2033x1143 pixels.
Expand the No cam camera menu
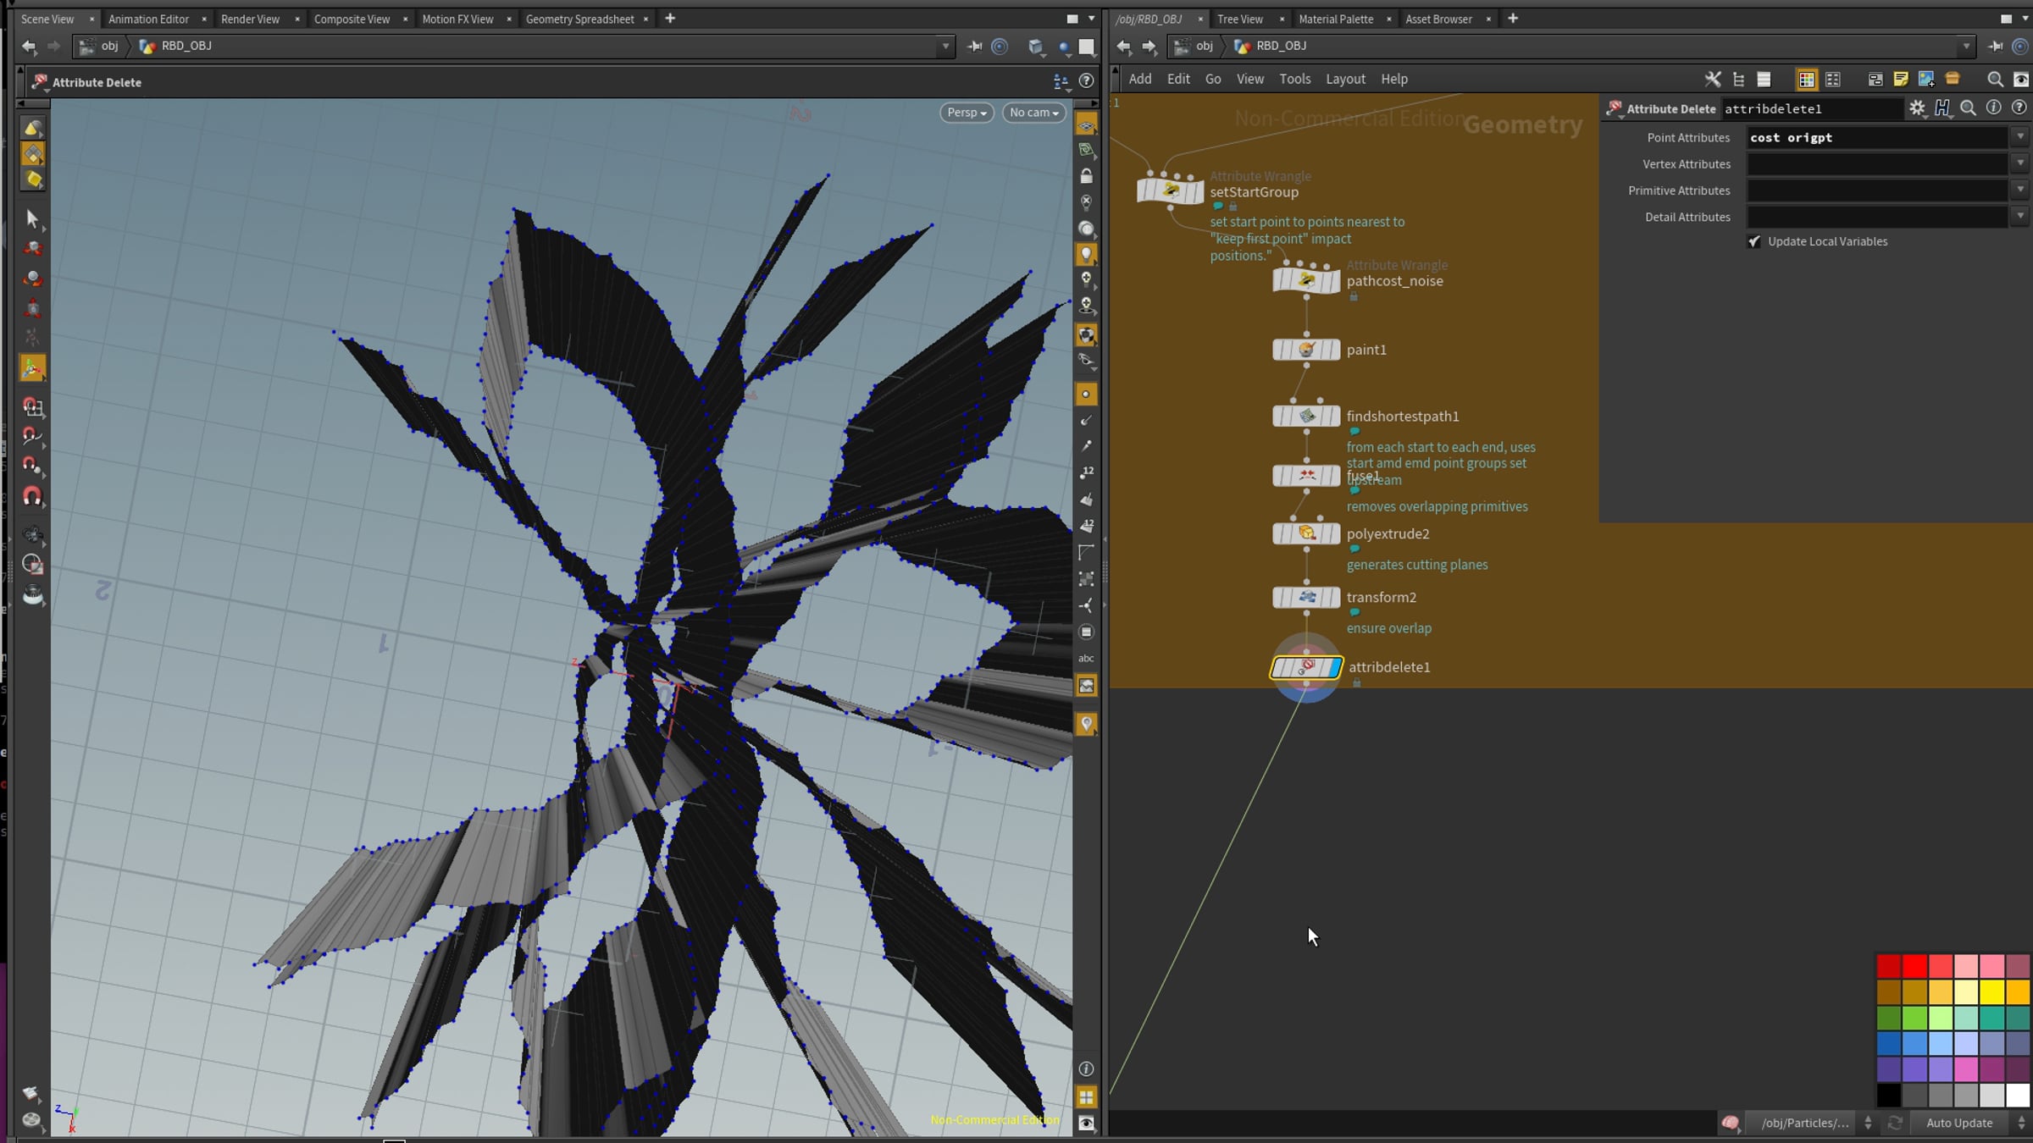[1033, 113]
